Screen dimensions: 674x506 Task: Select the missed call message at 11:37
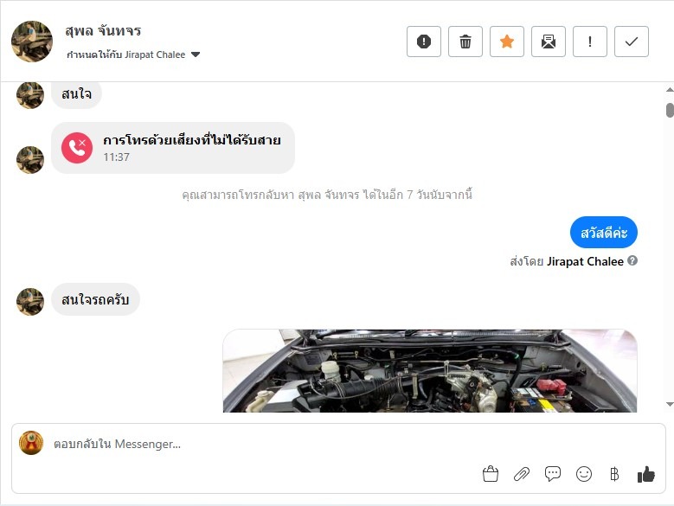point(173,148)
